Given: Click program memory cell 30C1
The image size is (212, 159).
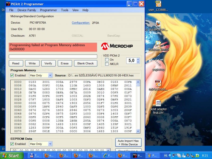Looking at the screenshot, I should (x=128, y=124).
